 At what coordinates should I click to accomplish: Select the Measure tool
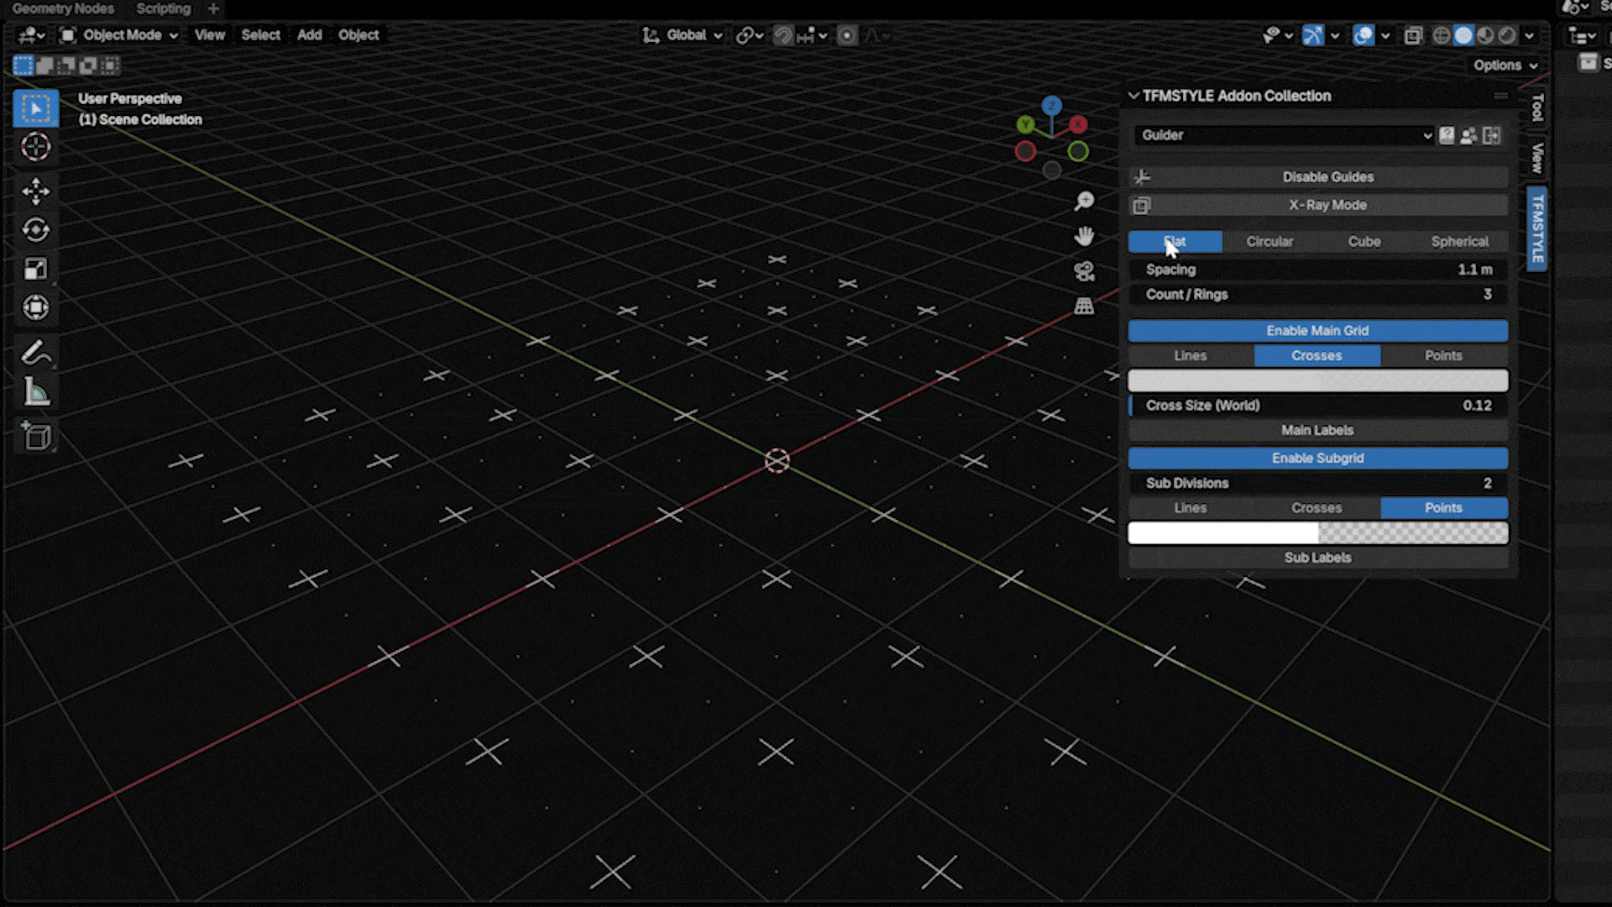click(35, 392)
